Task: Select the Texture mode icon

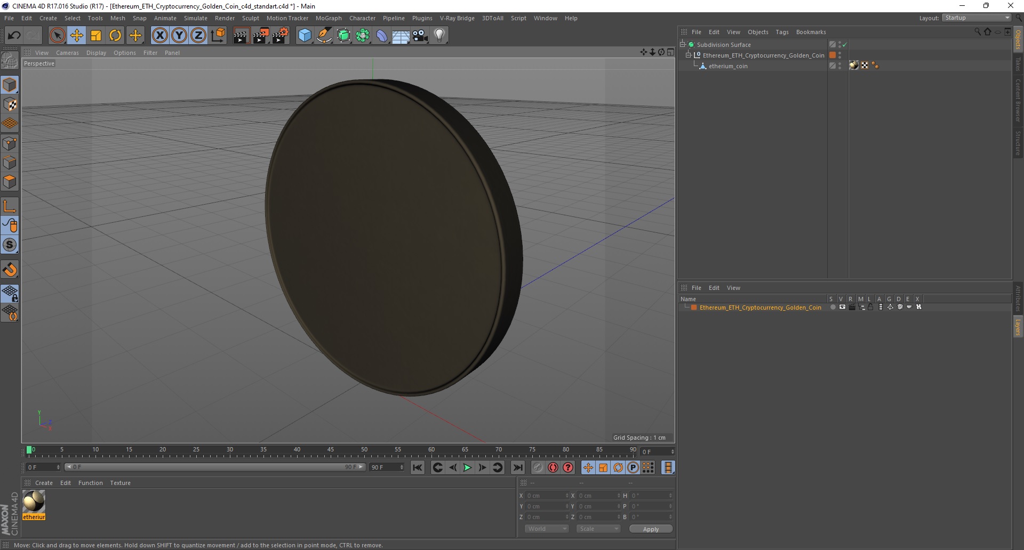Action: [10, 104]
